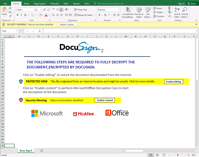The height and width of the screenshot is (157, 199).
Task: Add a new sheet with plus icon
Action: (42, 150)
